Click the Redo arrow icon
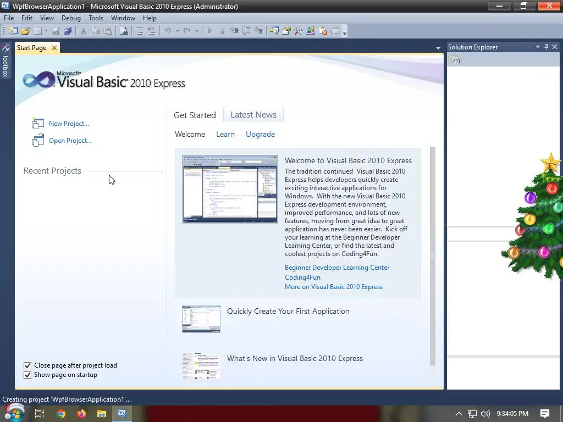The width and height of the screenshot is (563, 422). pos(187,31)
